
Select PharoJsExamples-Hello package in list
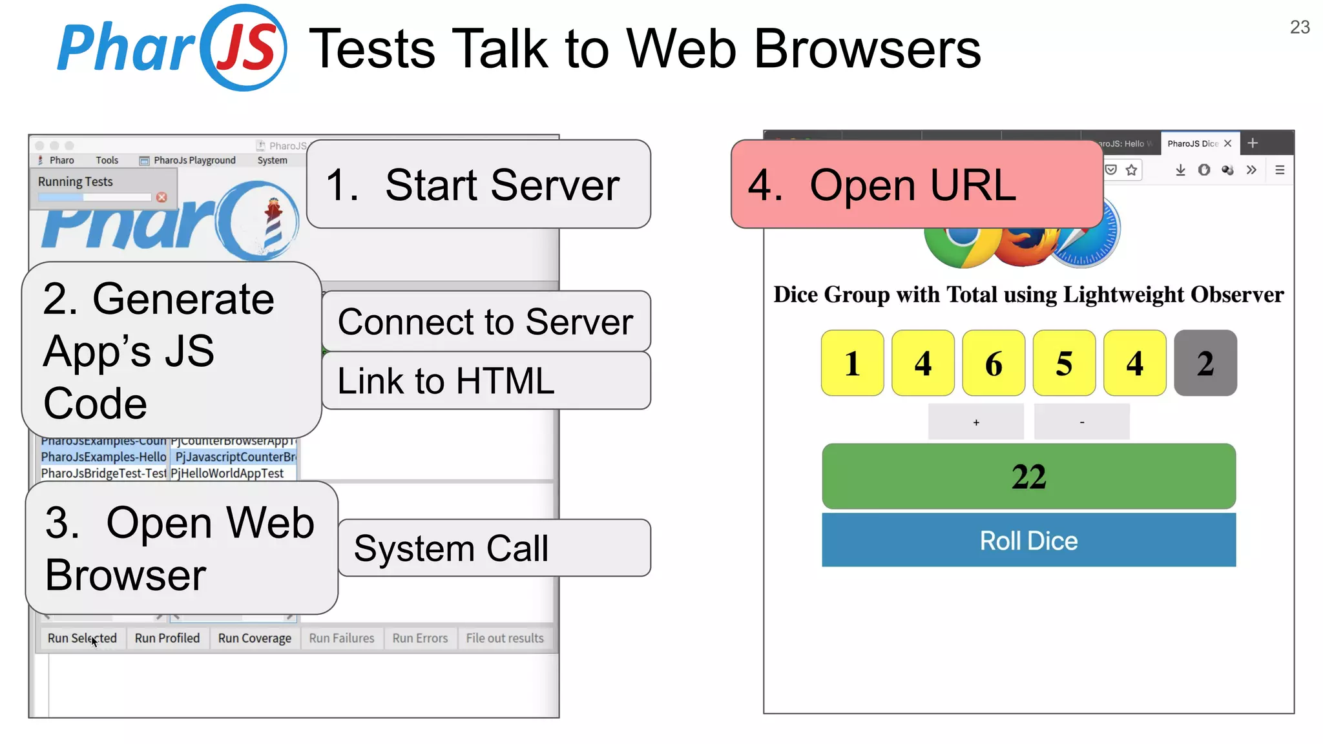tap(103, 457)
